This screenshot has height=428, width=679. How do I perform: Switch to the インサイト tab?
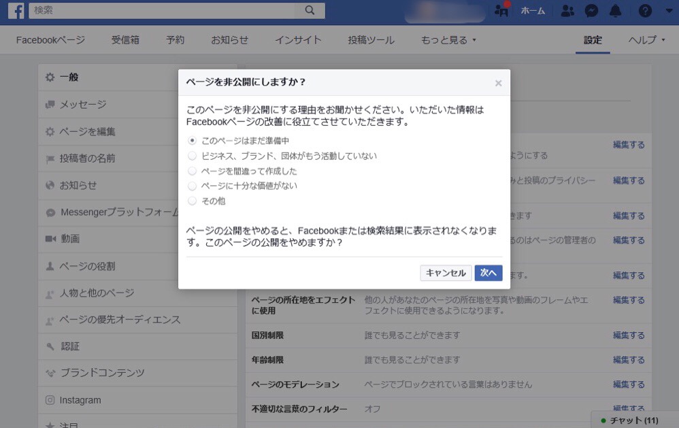click(297, 40)
